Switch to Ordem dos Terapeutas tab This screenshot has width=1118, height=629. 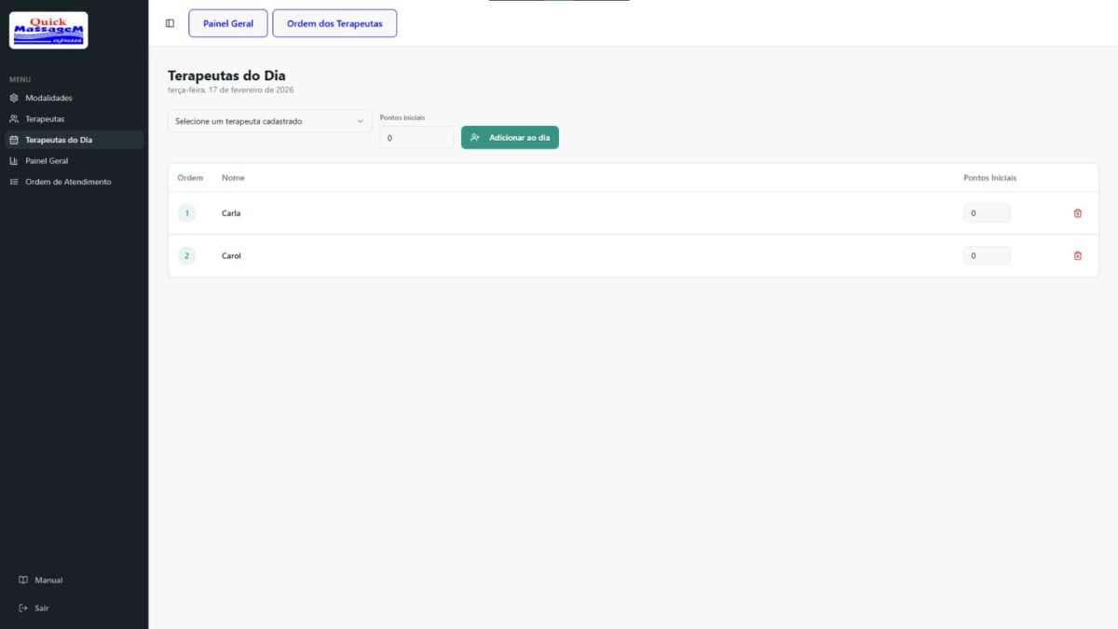[334, 23]
